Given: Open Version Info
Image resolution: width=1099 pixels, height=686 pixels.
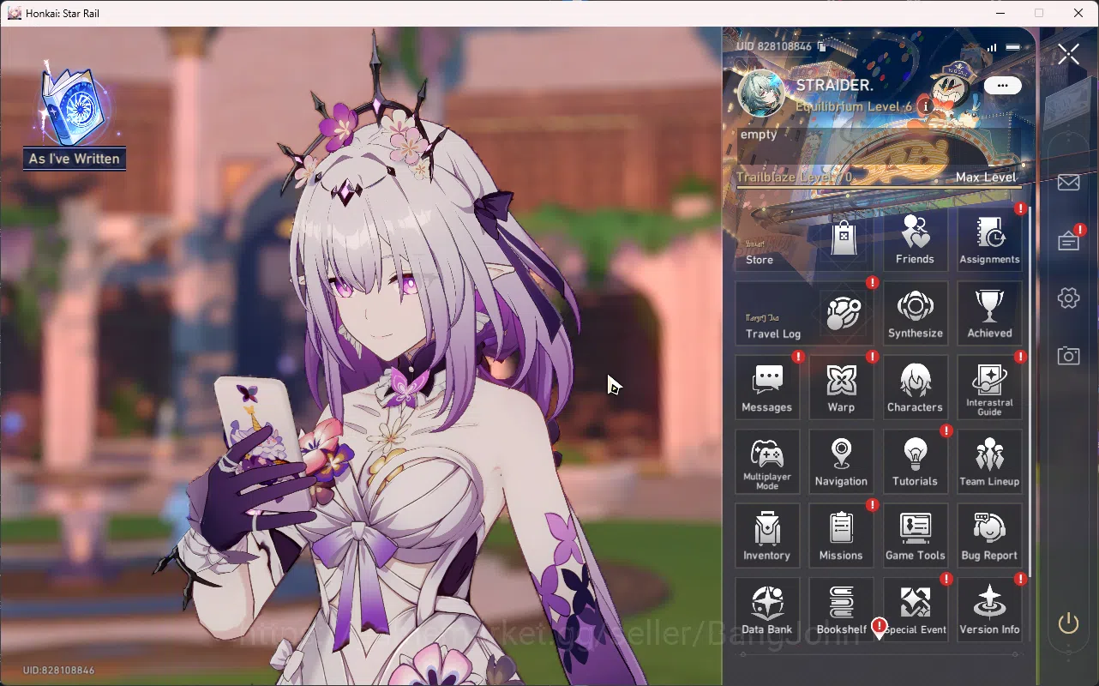Looking at the screenshot, I should point(989,609).
